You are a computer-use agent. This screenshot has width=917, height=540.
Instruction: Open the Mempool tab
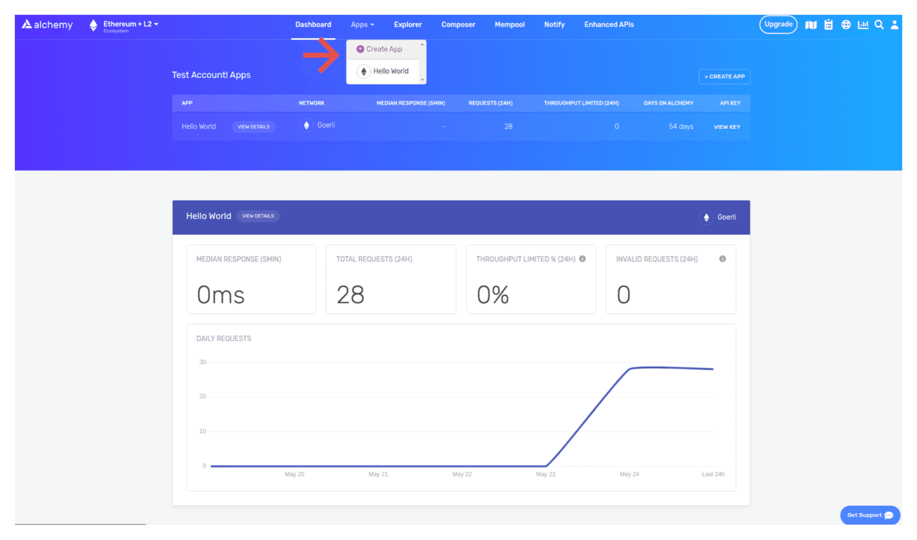pyautogui.click(x=510, y=25)
